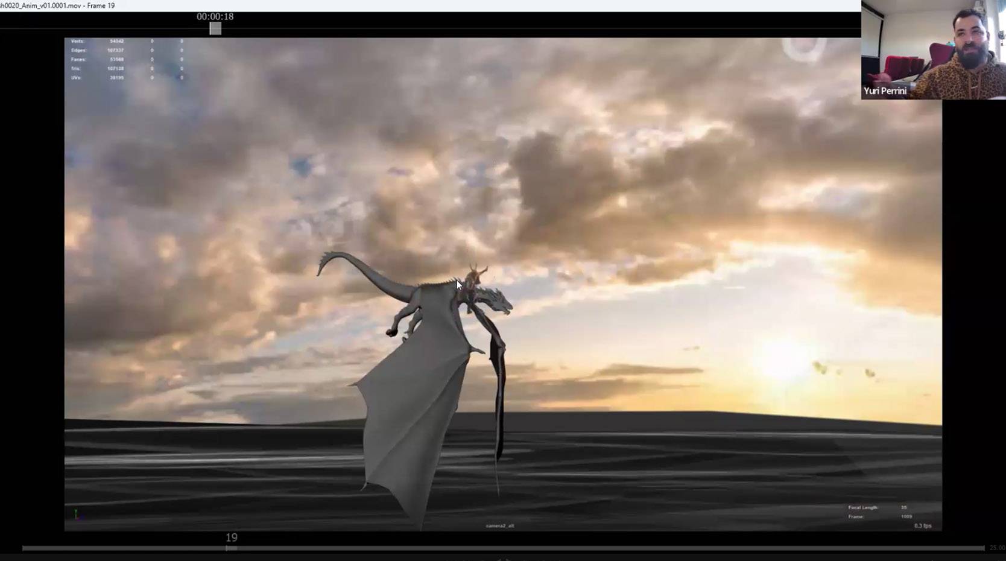Click the 00:00:18 timecode readout
This screenshot has height=561, width=1006.
click(x=215, y=16)
